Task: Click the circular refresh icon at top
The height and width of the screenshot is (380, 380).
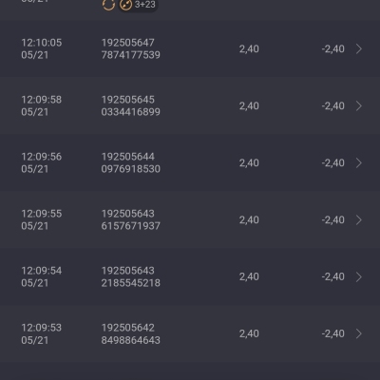Action: pyautogui.click(x=108, y=5)
